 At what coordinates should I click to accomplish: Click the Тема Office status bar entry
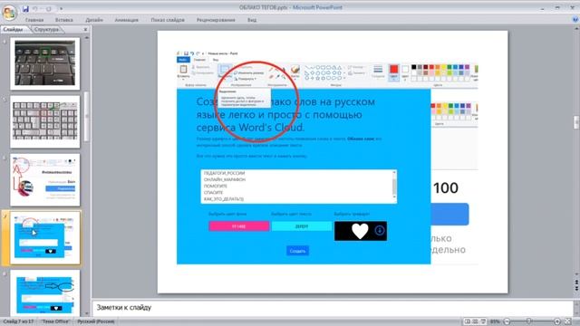55,321
